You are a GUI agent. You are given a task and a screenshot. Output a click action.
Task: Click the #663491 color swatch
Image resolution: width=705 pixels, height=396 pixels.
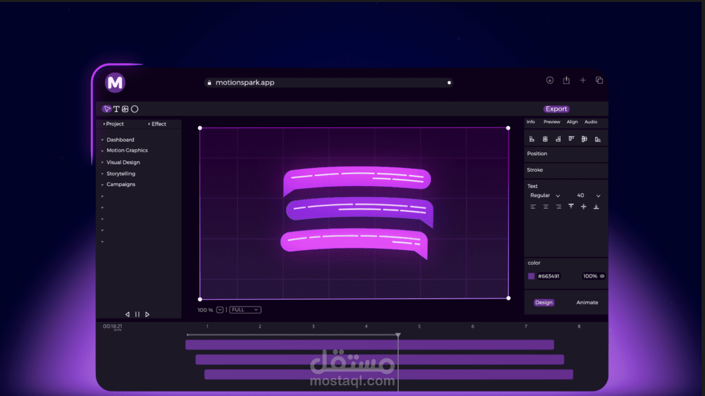[532, 276]
